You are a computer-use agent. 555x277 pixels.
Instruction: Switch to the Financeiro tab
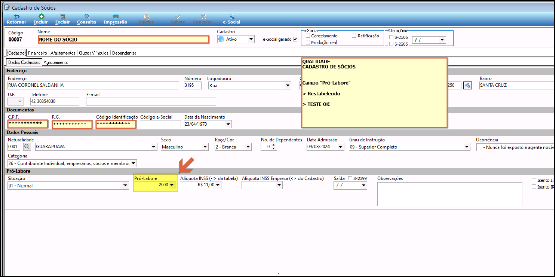click(38, 53)
